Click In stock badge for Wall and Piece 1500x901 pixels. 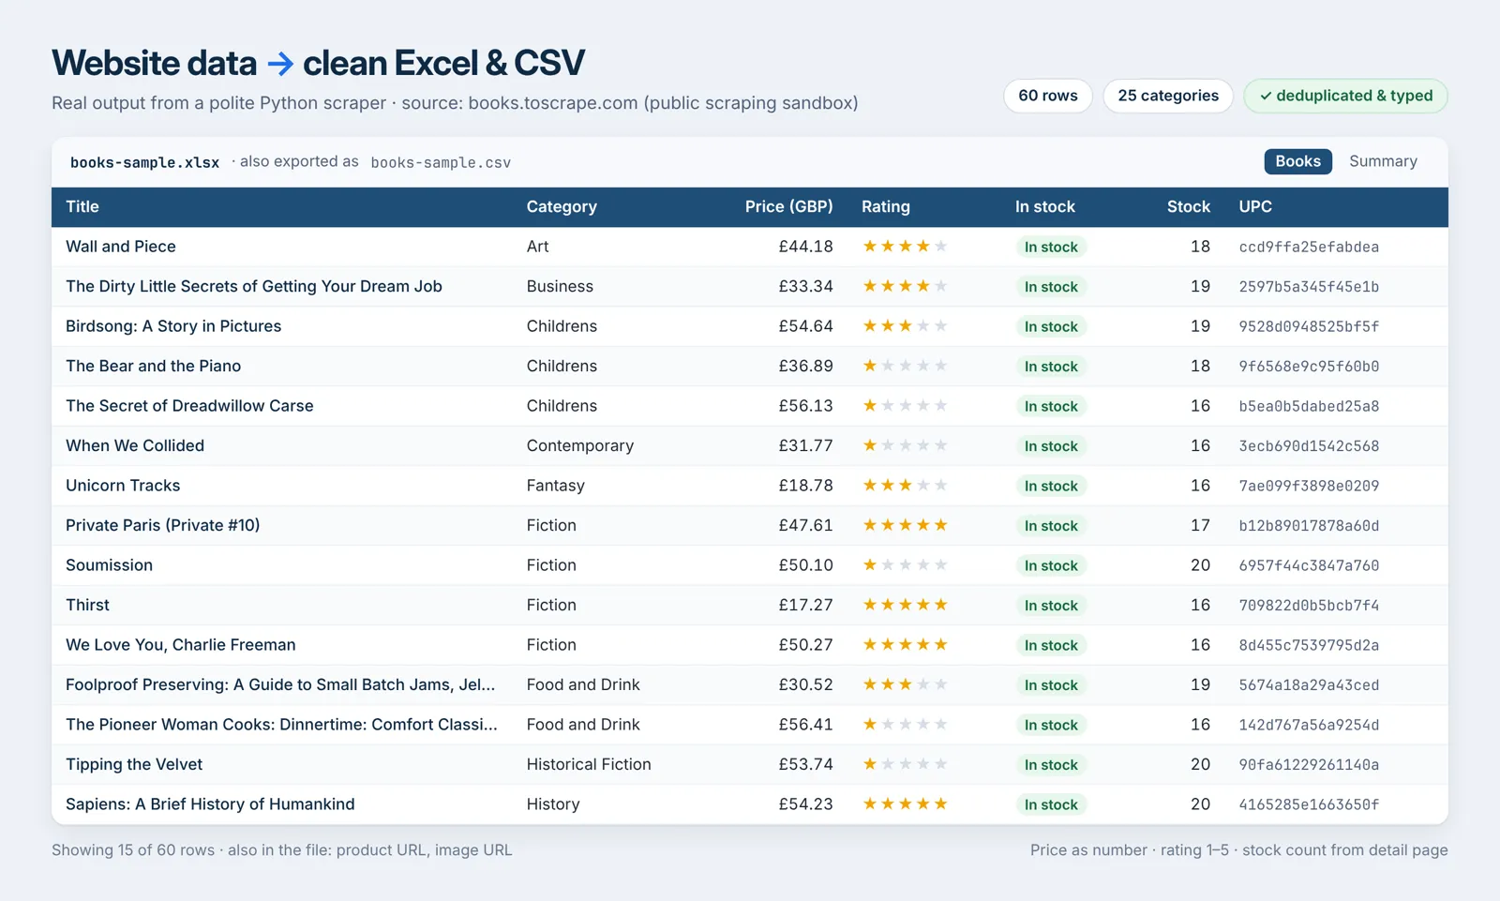(x=1051, y=248)
